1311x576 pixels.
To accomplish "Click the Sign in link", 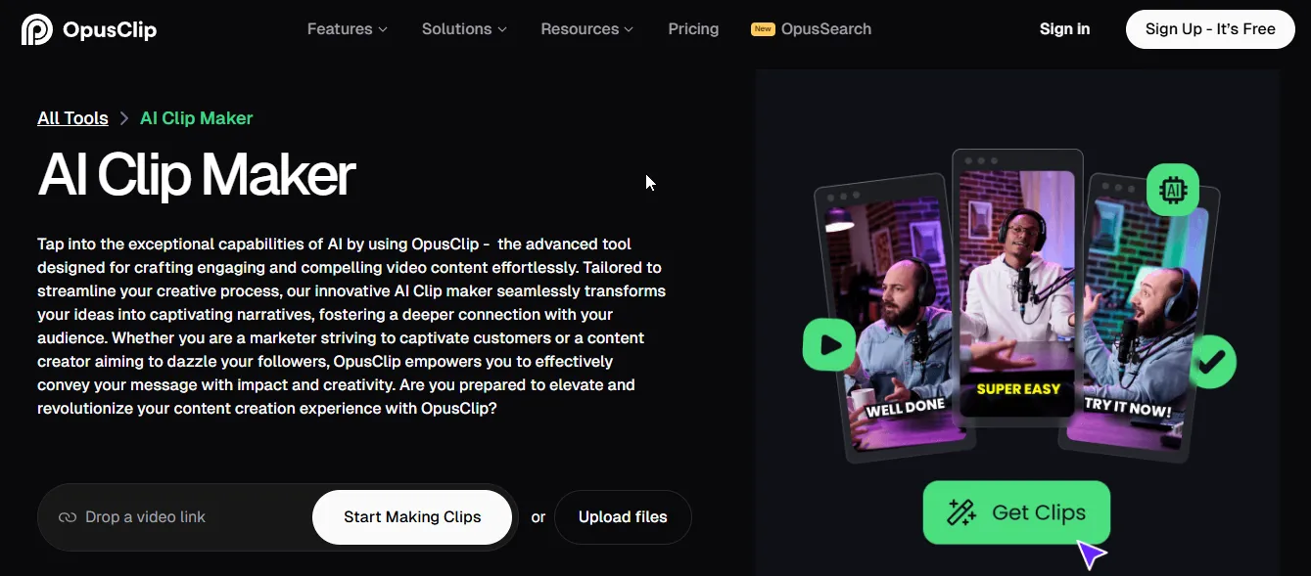I will pos(1064,29).
